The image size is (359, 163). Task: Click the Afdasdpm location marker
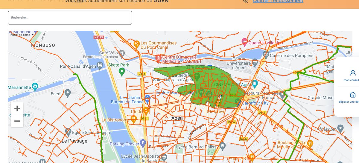[x=340, y=128]
